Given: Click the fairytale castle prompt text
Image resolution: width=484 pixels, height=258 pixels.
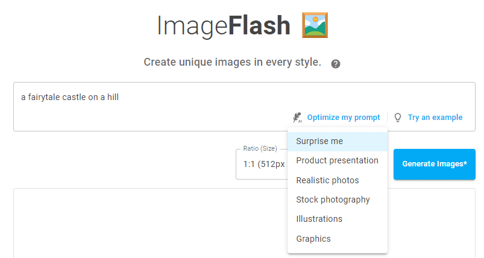Looking at the screenshot, I should pos(70,97).
